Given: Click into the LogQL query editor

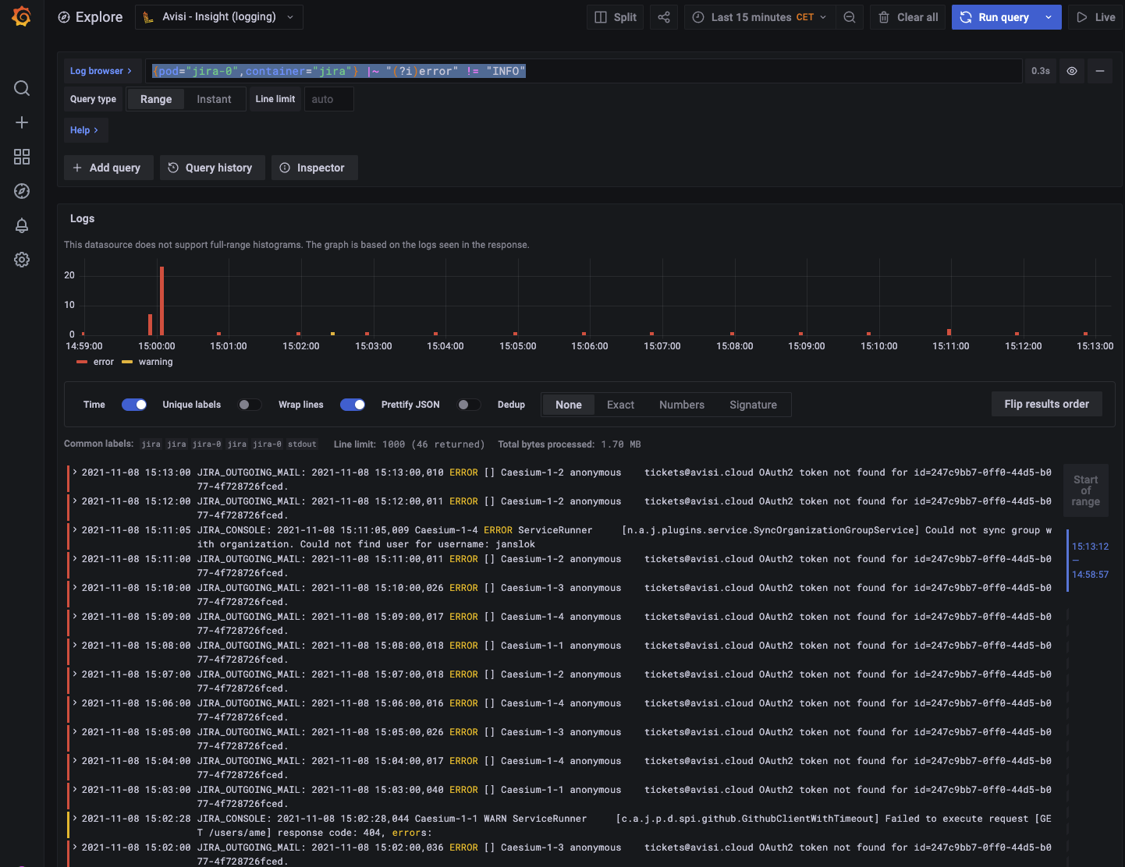Looking at the screenshot, I should (x=584, y=71).
